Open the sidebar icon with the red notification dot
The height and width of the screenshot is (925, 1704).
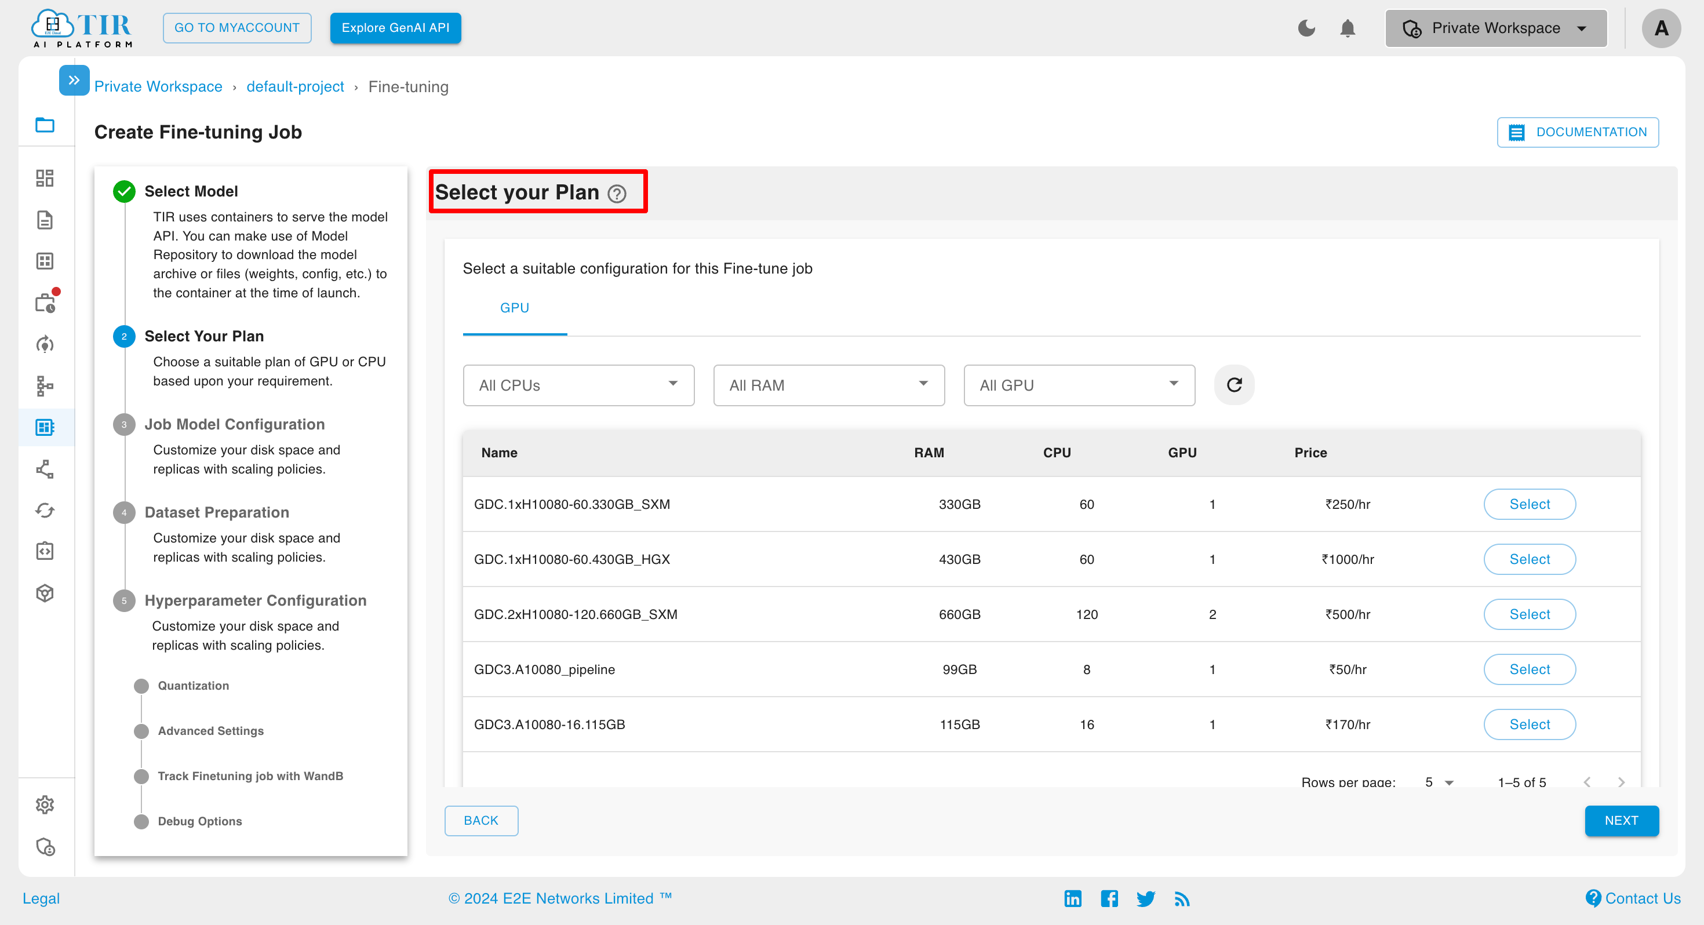click(x=45, y=303)
